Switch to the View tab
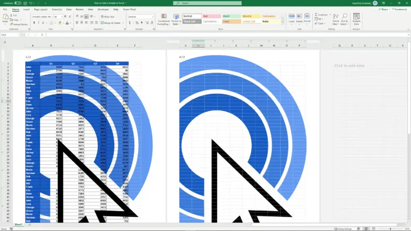Viewport: 411px width, 231px height. coord(90,10)
